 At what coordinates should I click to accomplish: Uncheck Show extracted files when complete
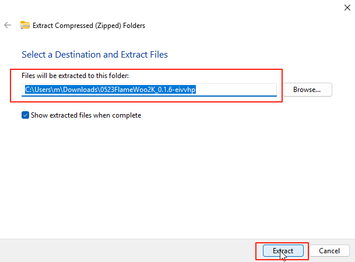tap(25, 115)
